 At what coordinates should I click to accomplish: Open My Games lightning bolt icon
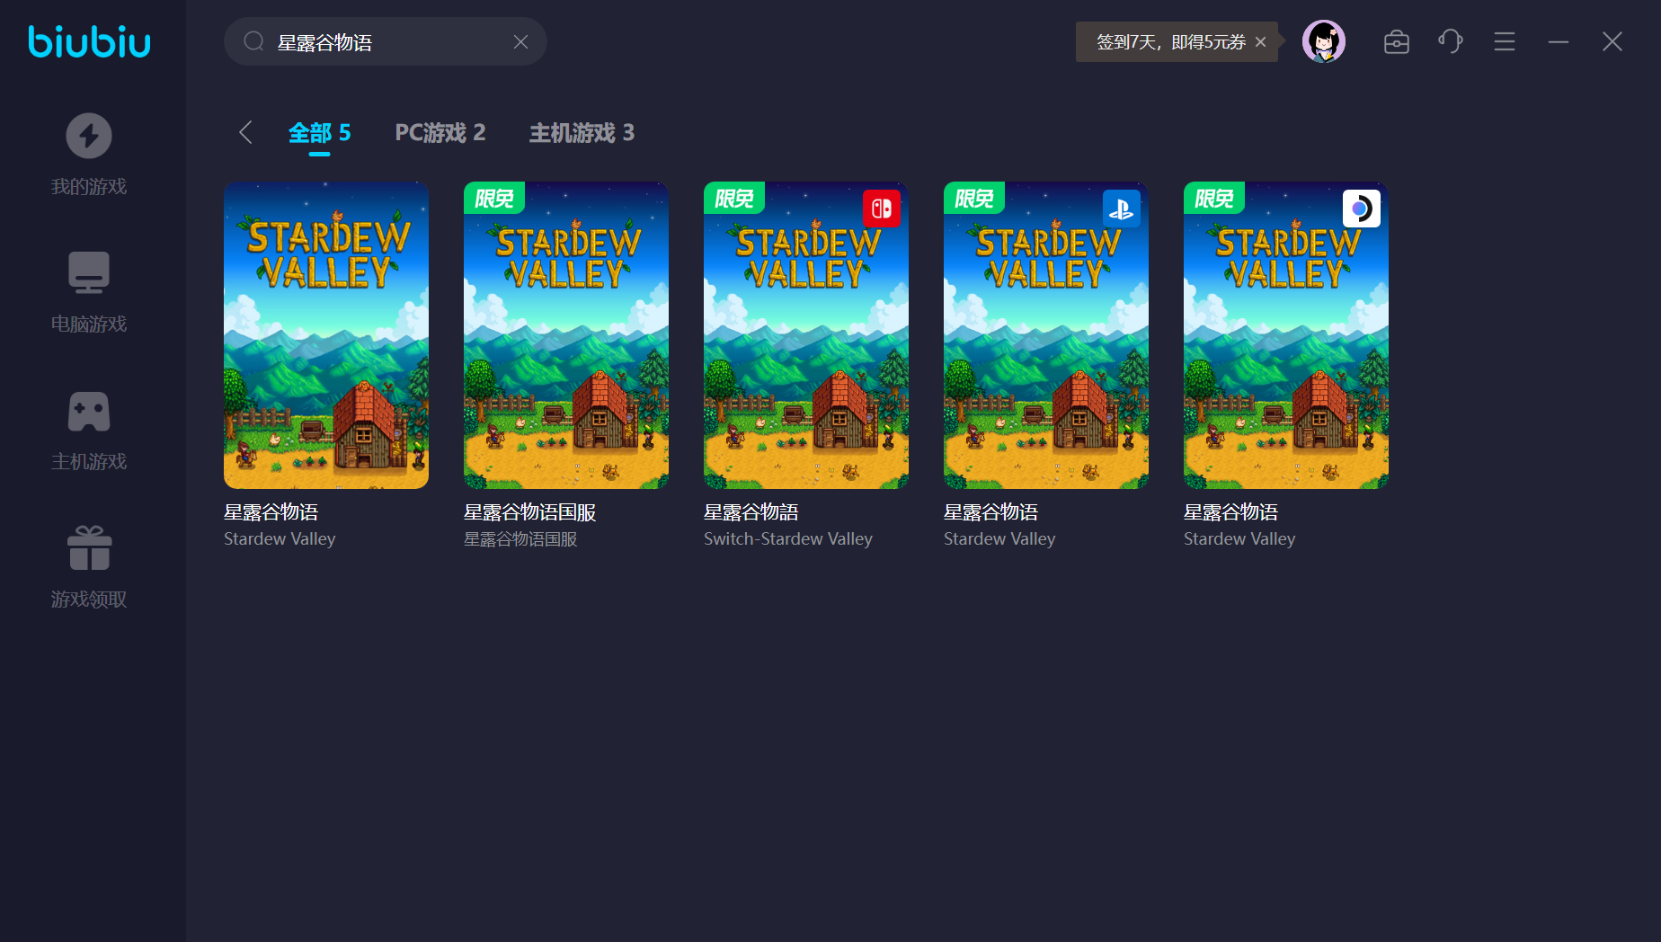(89, 136)
